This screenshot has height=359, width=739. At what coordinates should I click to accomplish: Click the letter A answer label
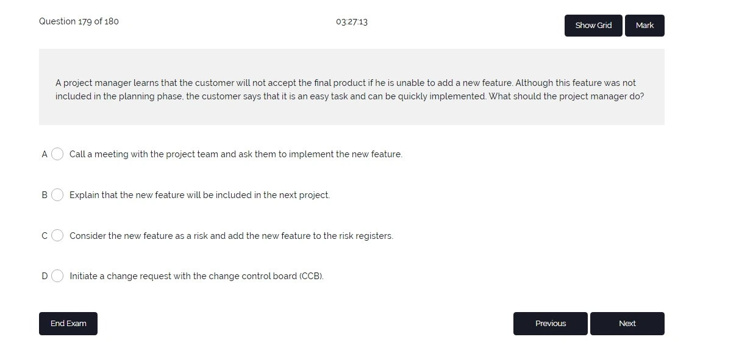[x=45, y=154]
